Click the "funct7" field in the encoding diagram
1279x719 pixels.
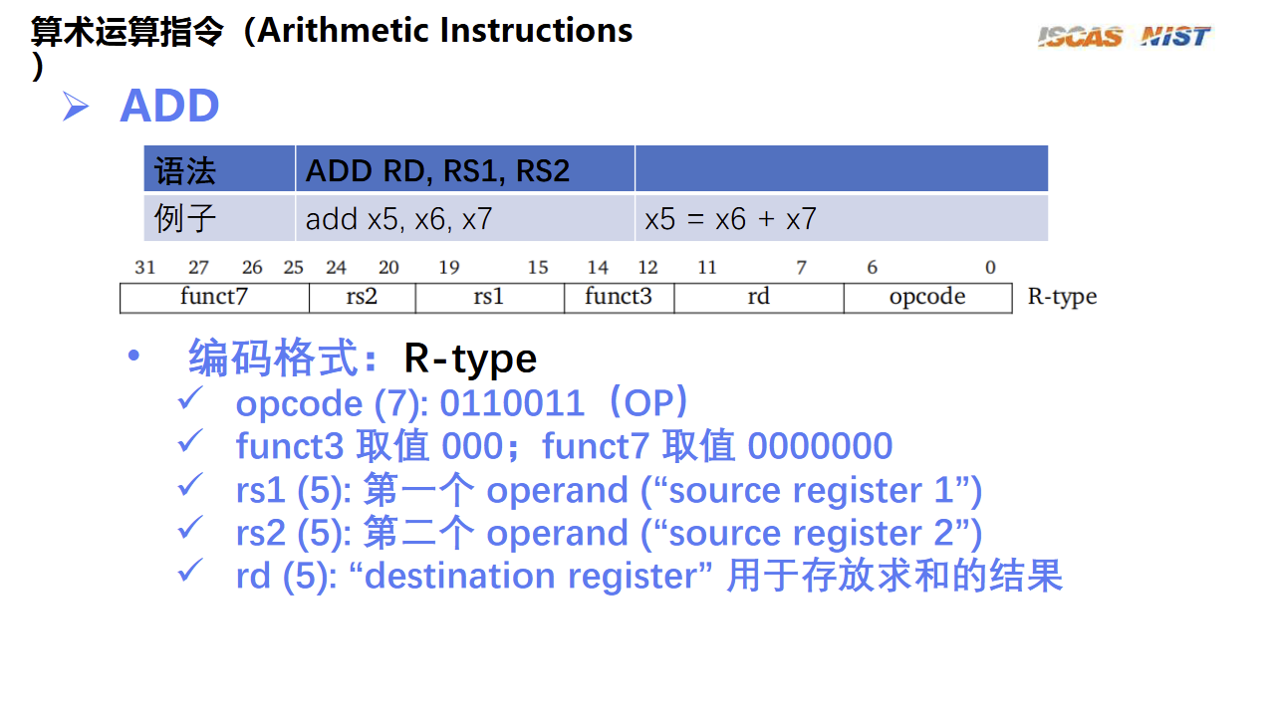(x=214, y=298)
